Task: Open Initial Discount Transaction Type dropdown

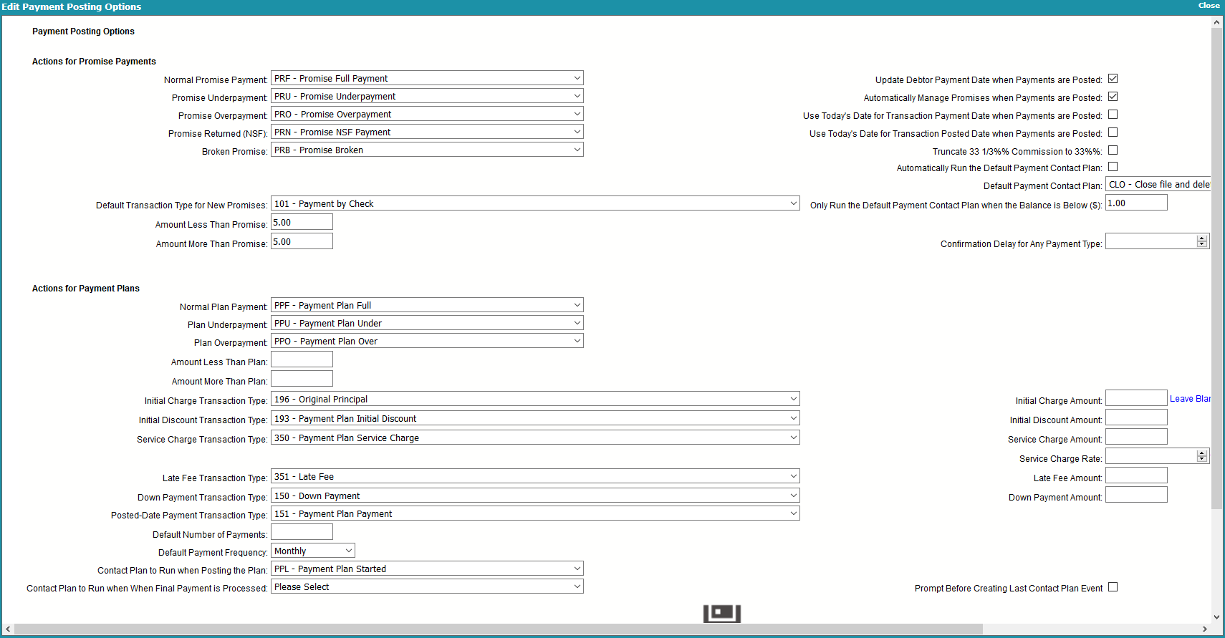Action: (535, 418)
